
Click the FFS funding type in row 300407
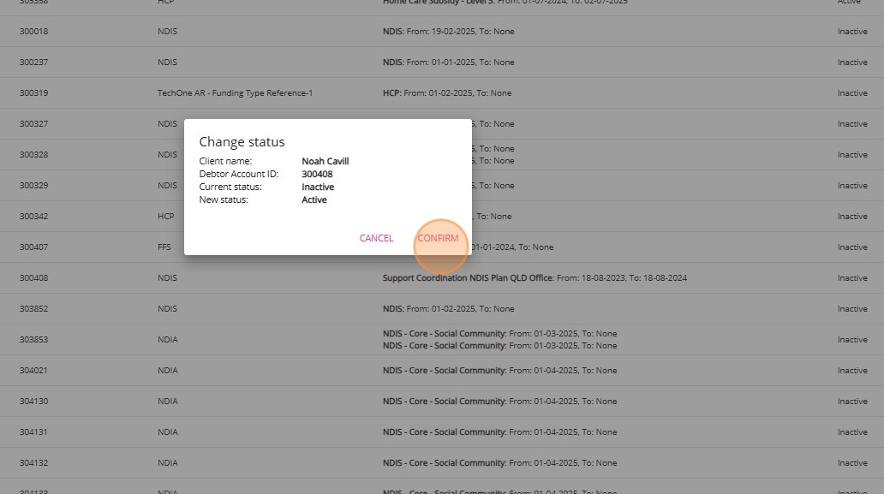point(164,247)
